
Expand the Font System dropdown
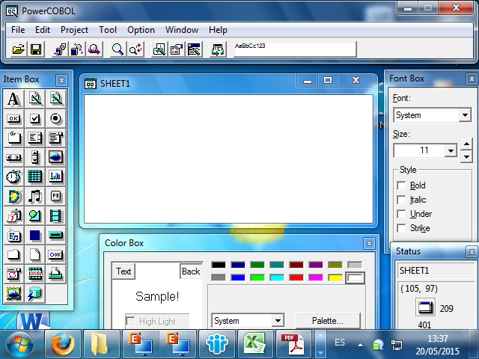tap(465, 115)
